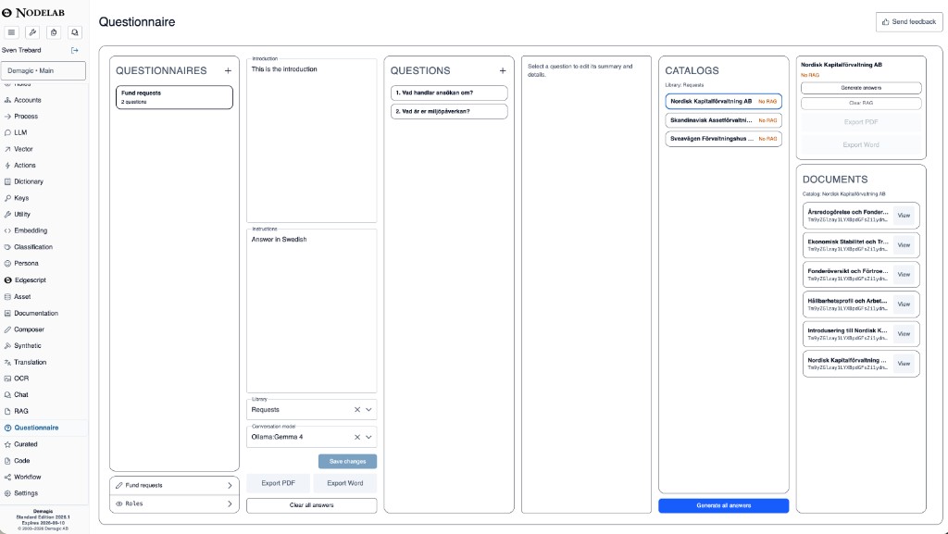The image size is (948, 534).
Task: Click into the Instructions text field
Action: (311, 311)
